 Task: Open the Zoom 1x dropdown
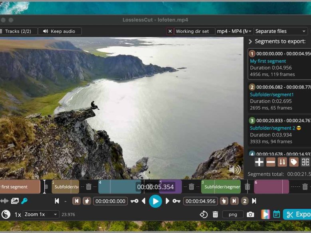click(41, 215)
